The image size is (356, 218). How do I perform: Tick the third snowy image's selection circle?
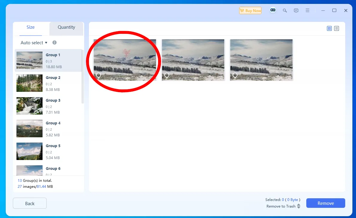[x=235, y=75]
